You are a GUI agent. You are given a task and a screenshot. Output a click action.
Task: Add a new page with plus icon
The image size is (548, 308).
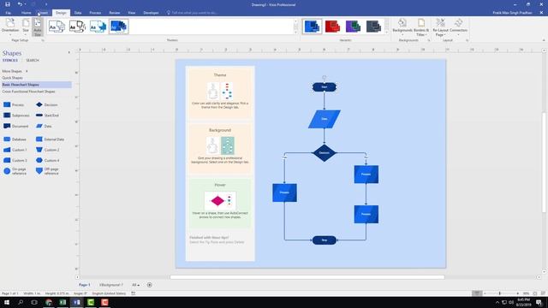[x=150, y=285]
